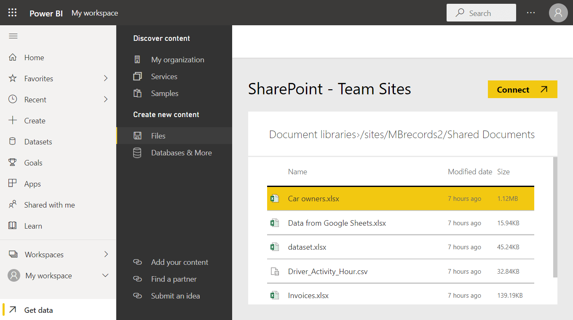Screen dimensions: 573x320
Task: Click the Search box in header
Action: pyautogui.click(x=481, y=13)
